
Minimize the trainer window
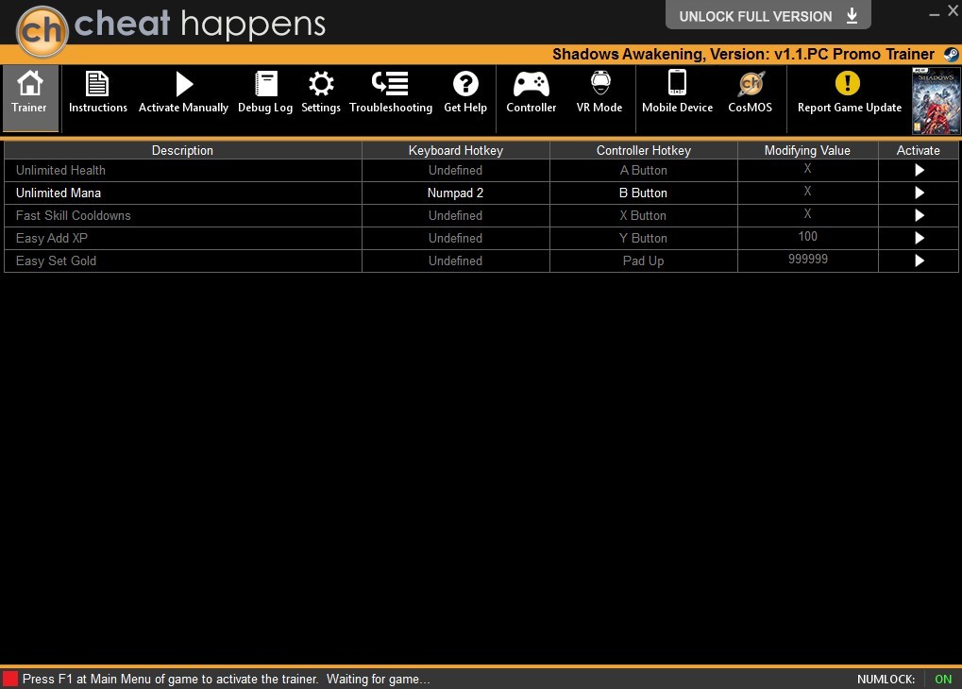coord(934,13)
